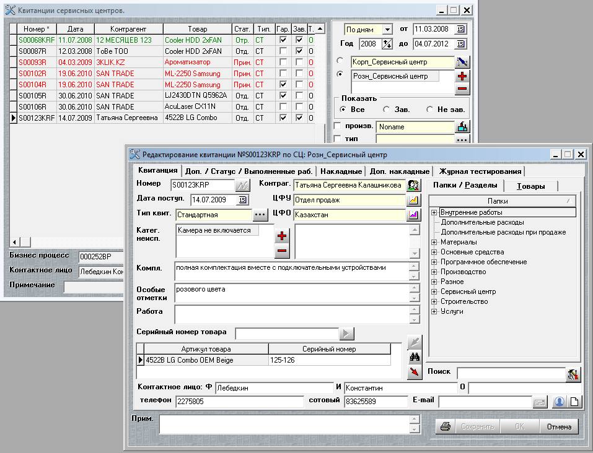Click the red arrow icon below binoculars
This screenshot has height=453, width=593.
tap(415, 372)
